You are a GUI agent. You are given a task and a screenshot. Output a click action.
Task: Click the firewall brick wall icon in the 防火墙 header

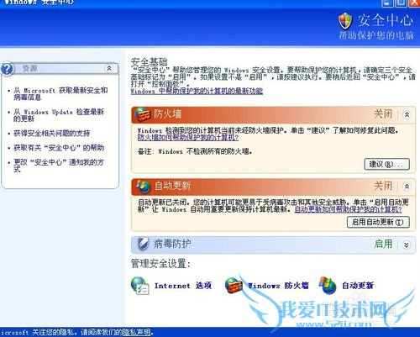(143, 114)
